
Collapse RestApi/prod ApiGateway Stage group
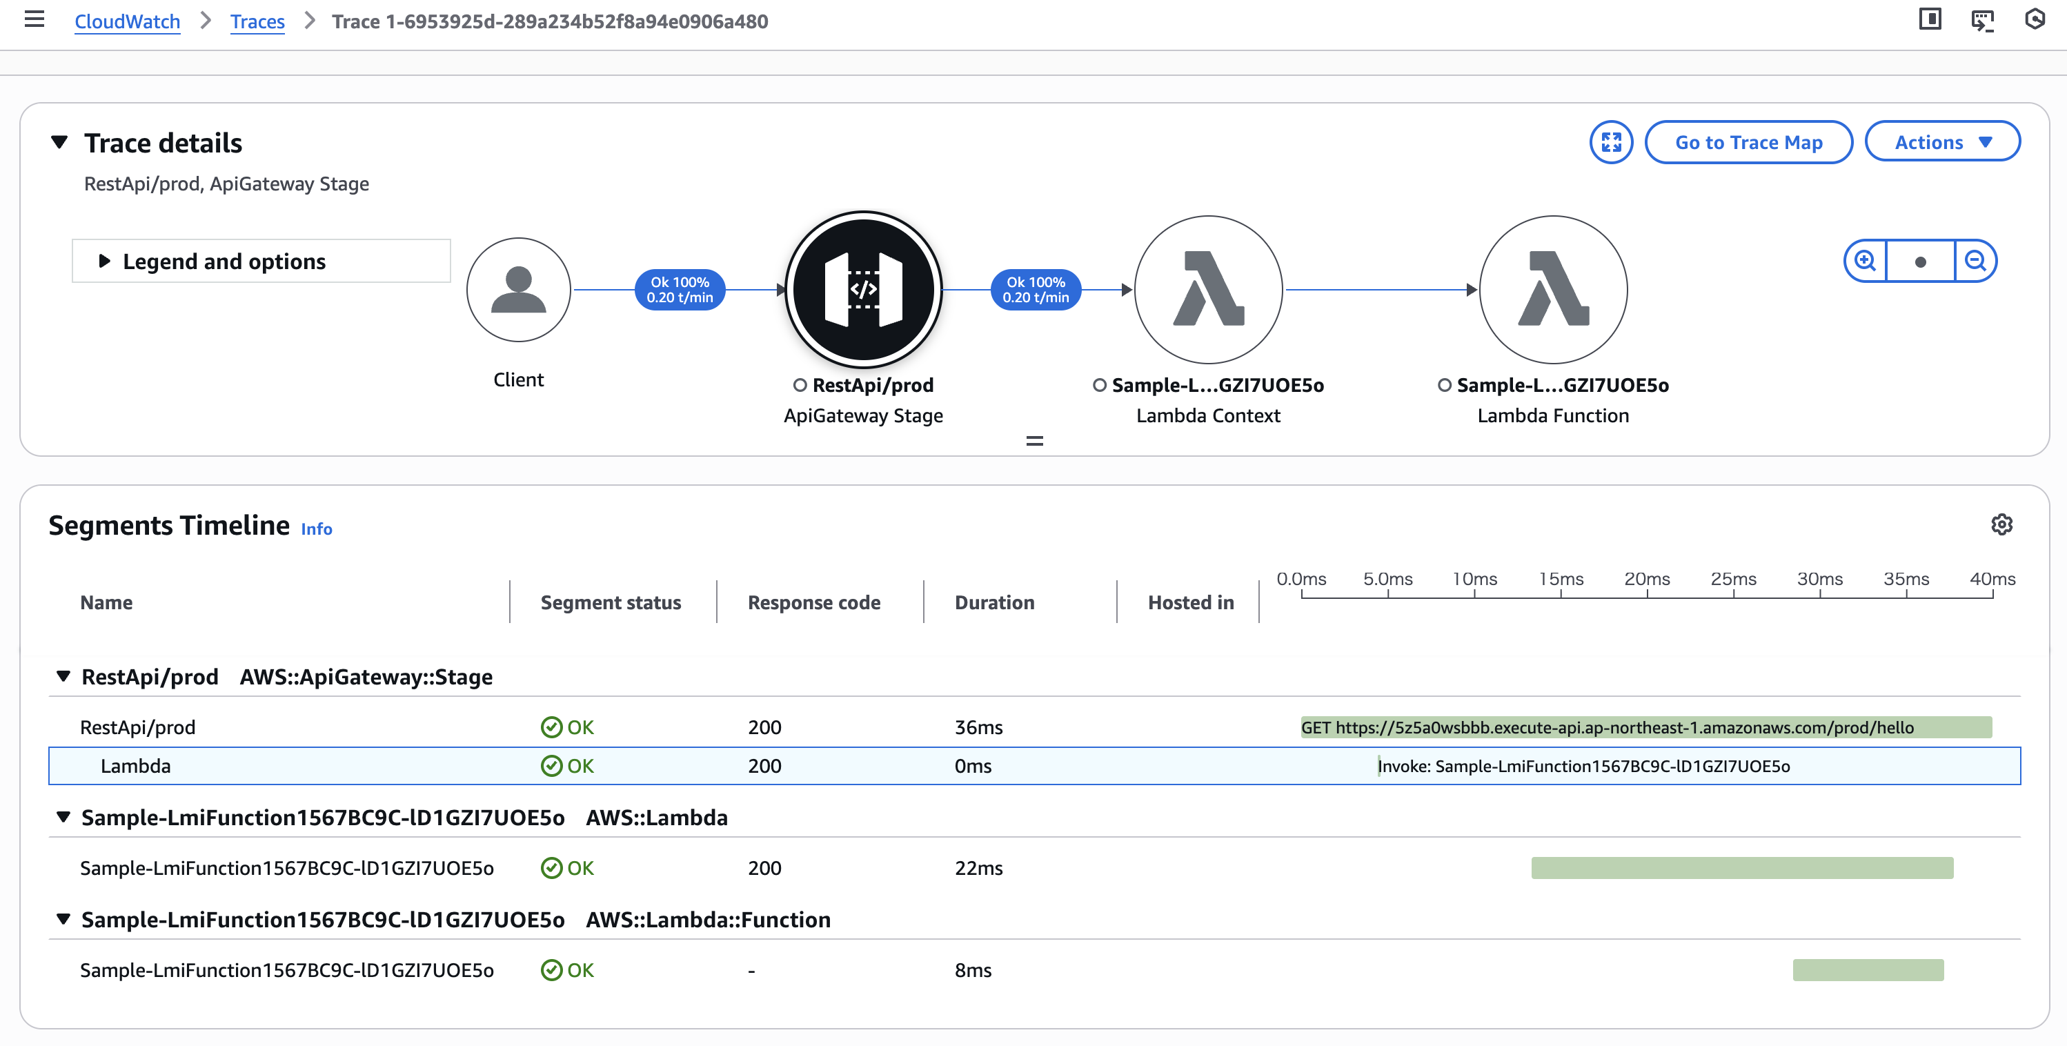[x=63, y=677]
